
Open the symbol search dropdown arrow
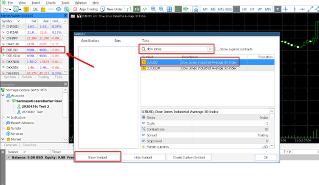[x=210, y=49]
